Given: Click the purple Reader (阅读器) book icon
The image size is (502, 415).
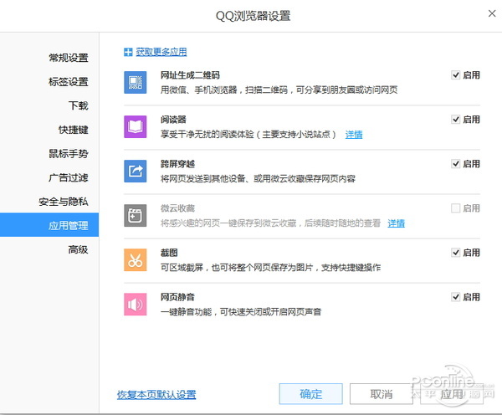Looking at the screenshot, I should (135, 127).
